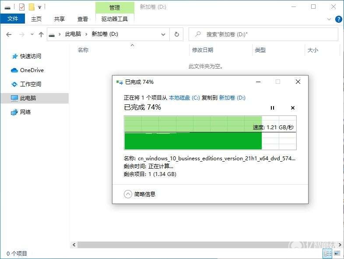Image resolution: width=344 pixels, height=259 pixels.
Task: Click the search box for 新加卷 (D:)
Action: tap(263, 35)
